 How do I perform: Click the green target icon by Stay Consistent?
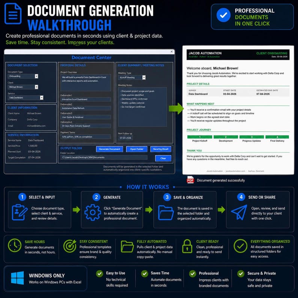click(70, 246)
